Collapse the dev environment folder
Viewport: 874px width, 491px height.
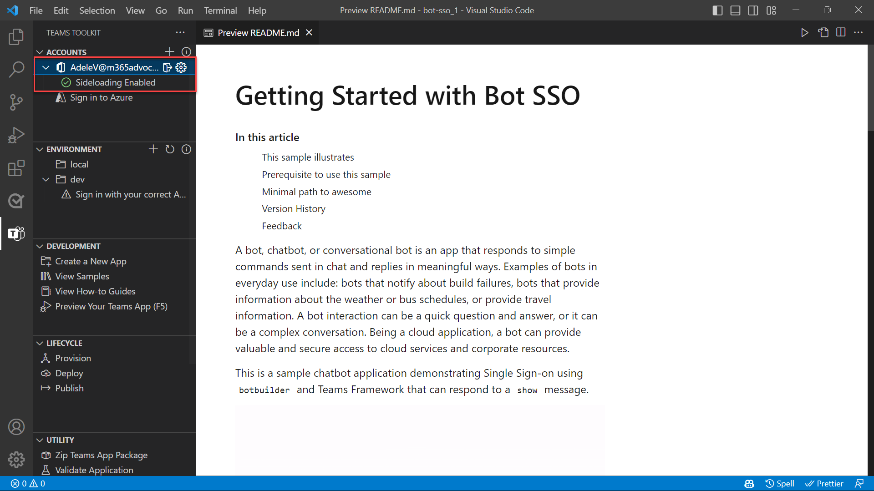pos(46,179)
